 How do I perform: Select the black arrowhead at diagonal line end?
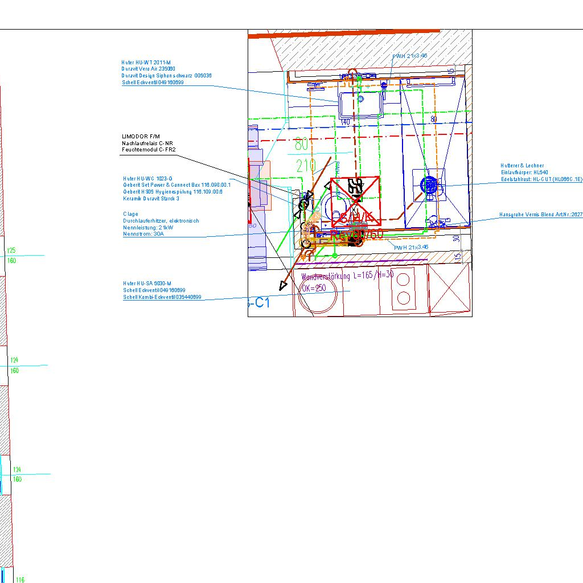point(283,286)
